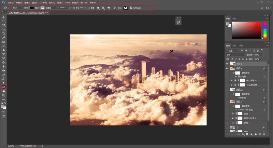
Task: Click the delete layer trash icon
Action: [x=263, y=135]
